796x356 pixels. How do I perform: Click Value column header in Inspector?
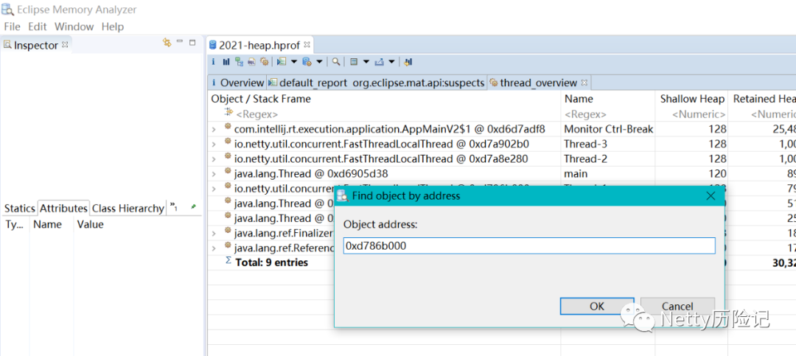point(90,225)
